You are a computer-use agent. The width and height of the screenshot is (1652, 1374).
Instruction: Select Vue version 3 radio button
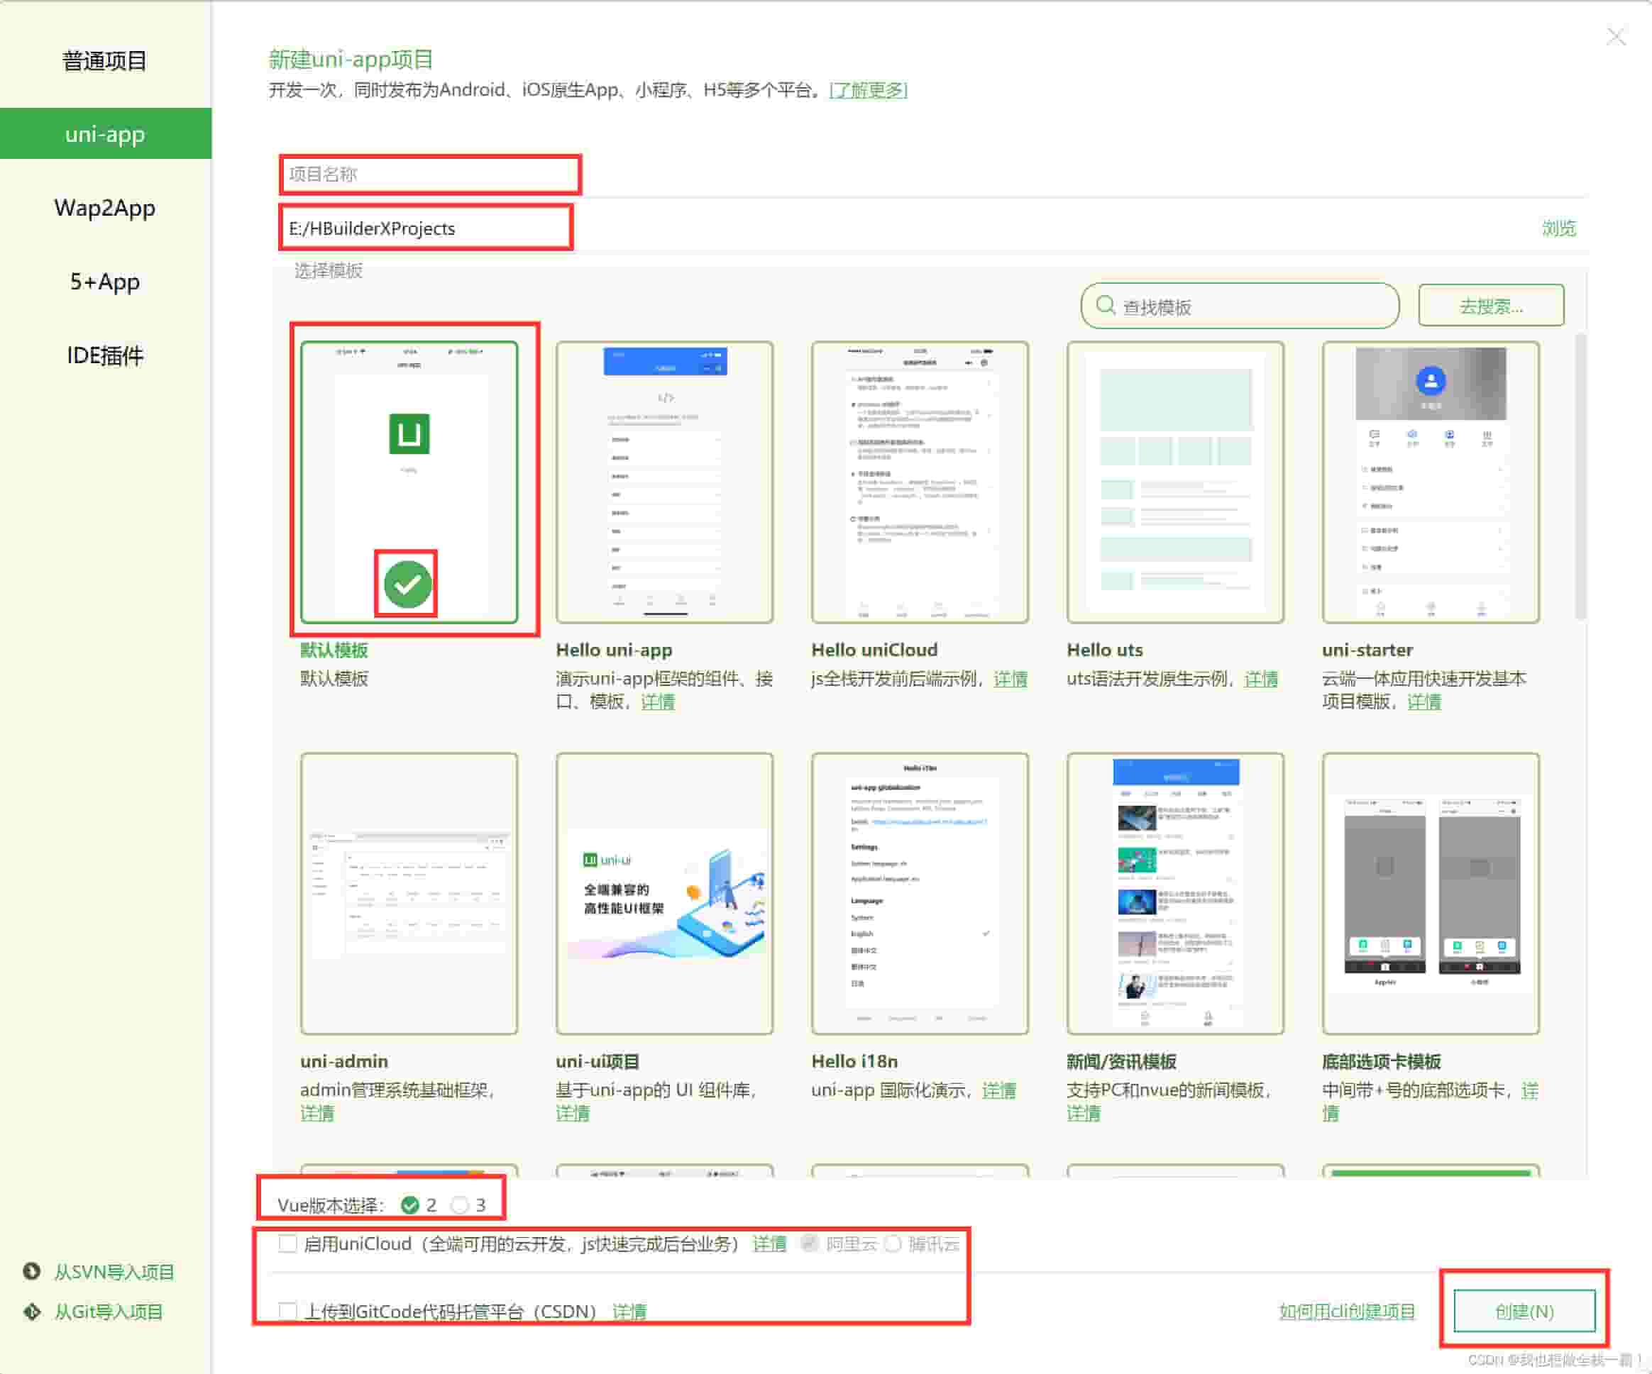pos(461,1204)
